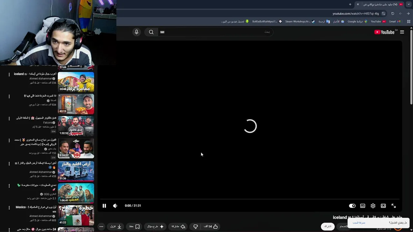Mute the video using the speaker icon
This screenshot has width=413, height=232.
click(115, 206)
